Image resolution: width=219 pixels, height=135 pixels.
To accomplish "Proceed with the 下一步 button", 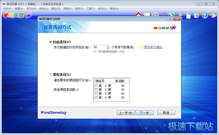I will pyautogui.click(x=145, y=113).
